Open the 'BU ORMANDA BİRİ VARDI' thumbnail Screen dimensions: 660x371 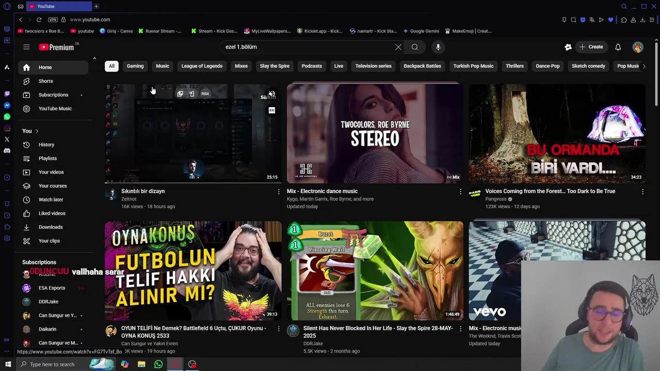click(x=557, y=134)
